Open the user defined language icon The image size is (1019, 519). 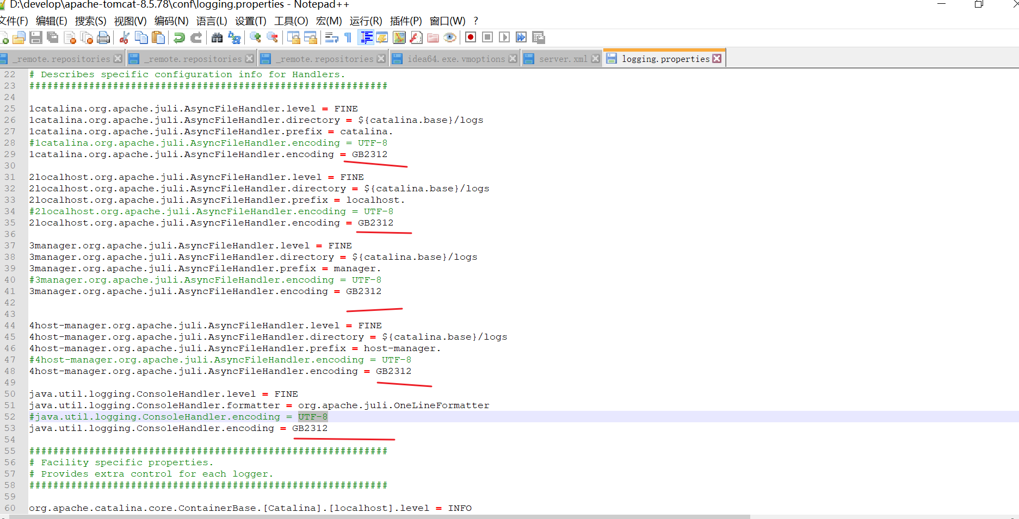(382, 37)
